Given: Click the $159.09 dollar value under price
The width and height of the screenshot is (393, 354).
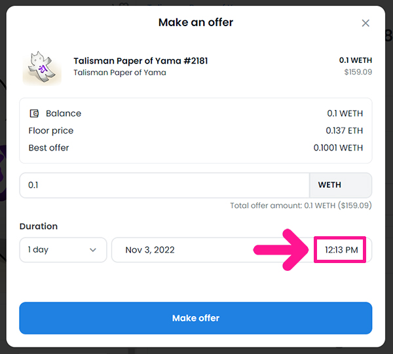Looking at the screenshot, I should tap(358, 72).
